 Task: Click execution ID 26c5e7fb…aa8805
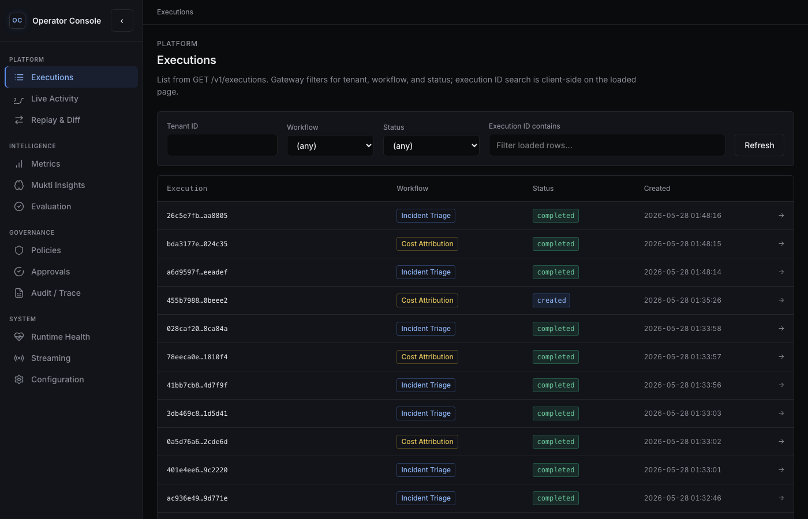coord(197,216)
